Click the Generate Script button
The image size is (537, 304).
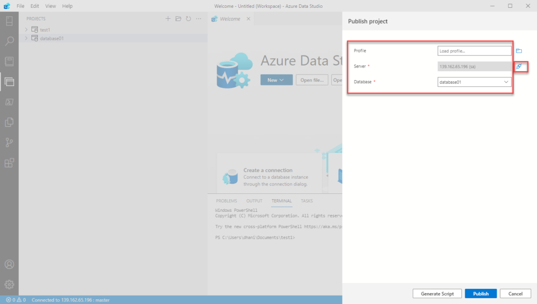point(437,294)
